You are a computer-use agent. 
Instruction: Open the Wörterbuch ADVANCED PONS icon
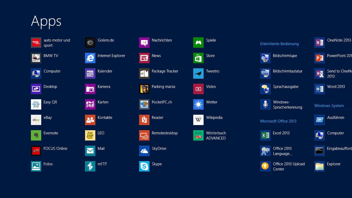[x=198, y=135]
